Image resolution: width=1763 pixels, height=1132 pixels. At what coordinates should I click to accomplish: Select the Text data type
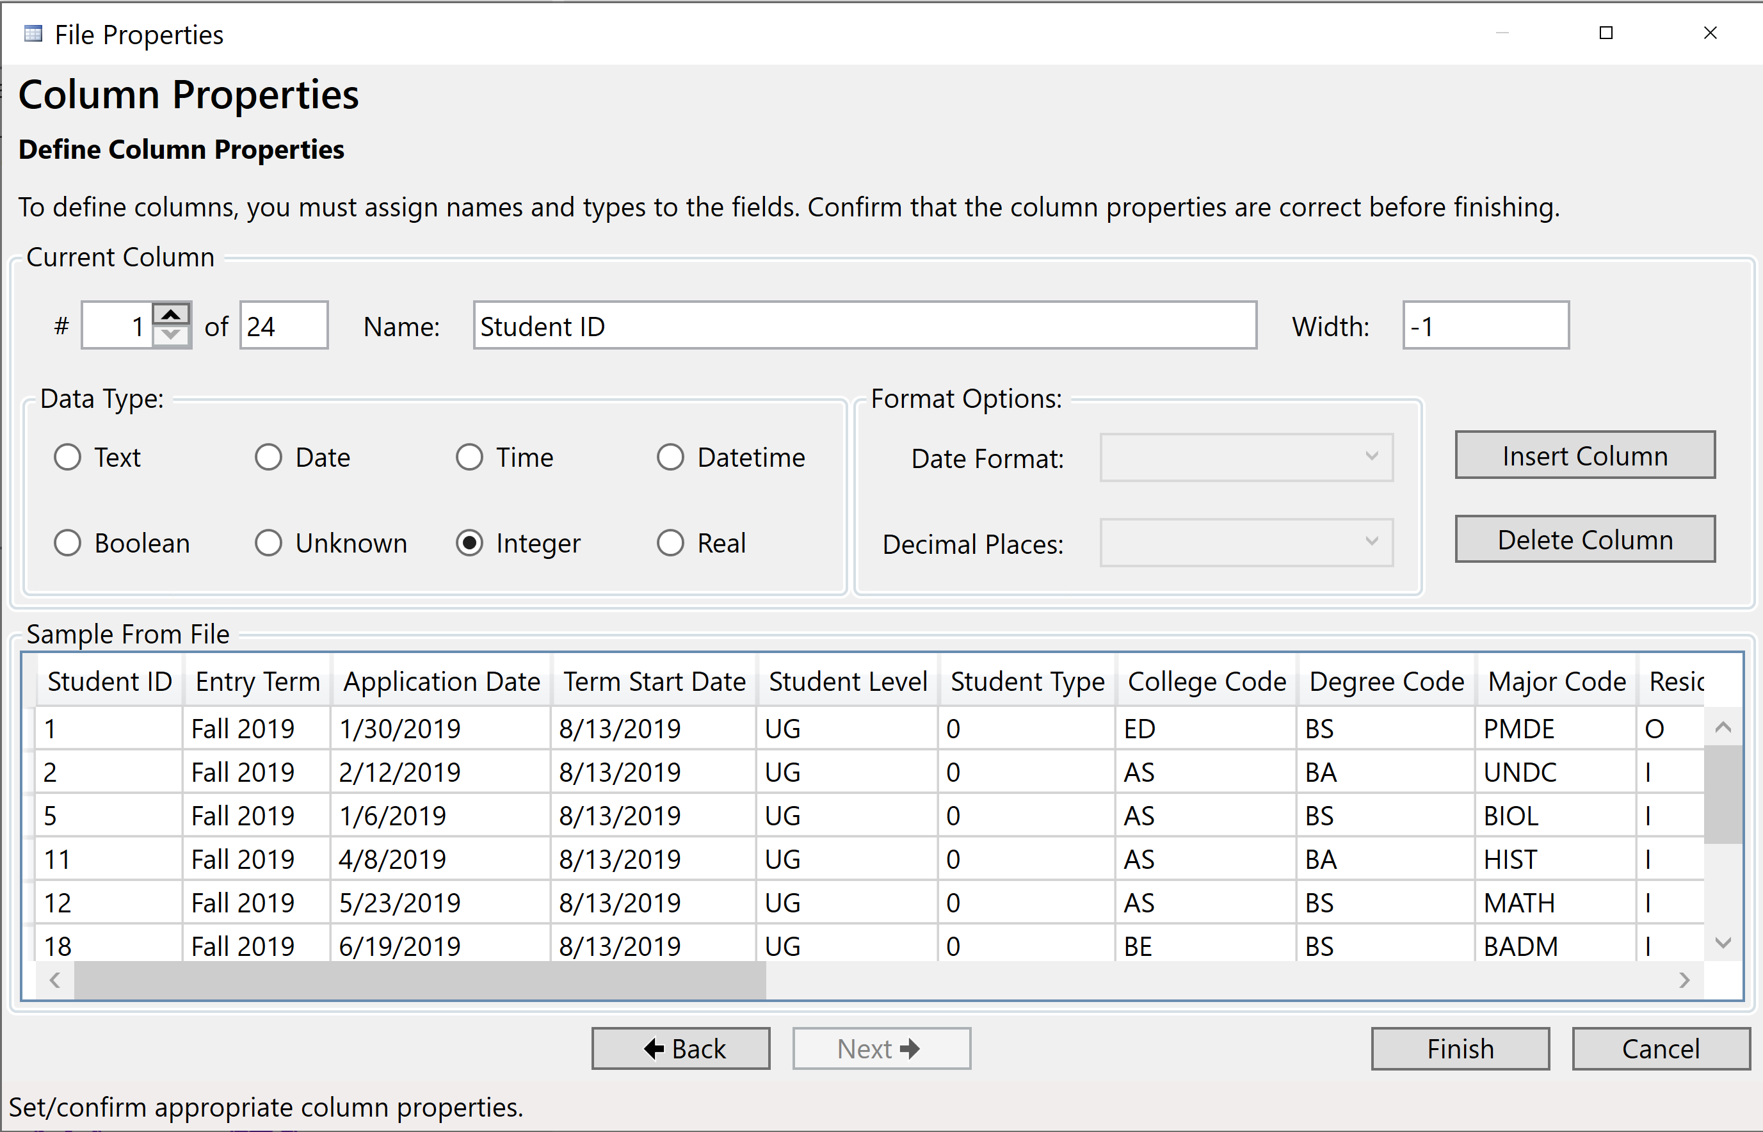click(68, 457)
